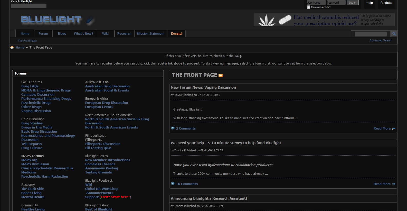This screenshot has width=407, height=211.
Task: Open European Drug Discussion forum
Action: pyautogui.click(x=107, y=103)
